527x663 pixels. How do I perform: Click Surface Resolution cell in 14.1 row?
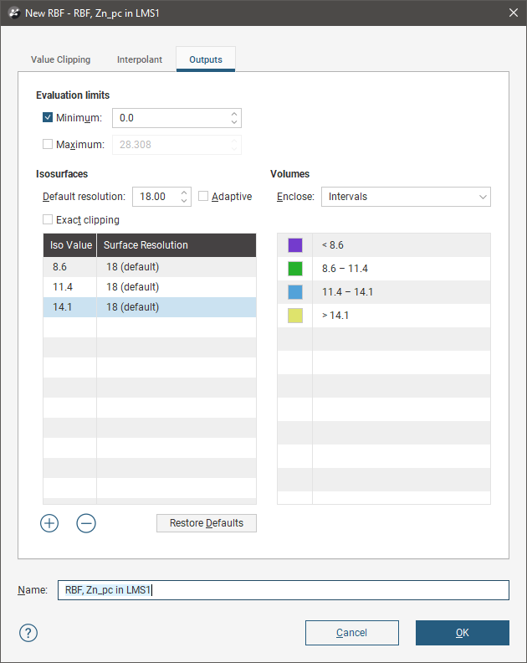coord(177,307)
